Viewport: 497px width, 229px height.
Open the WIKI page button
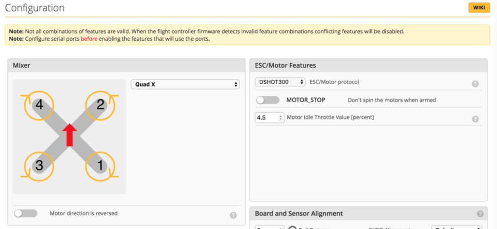(479, 8)
